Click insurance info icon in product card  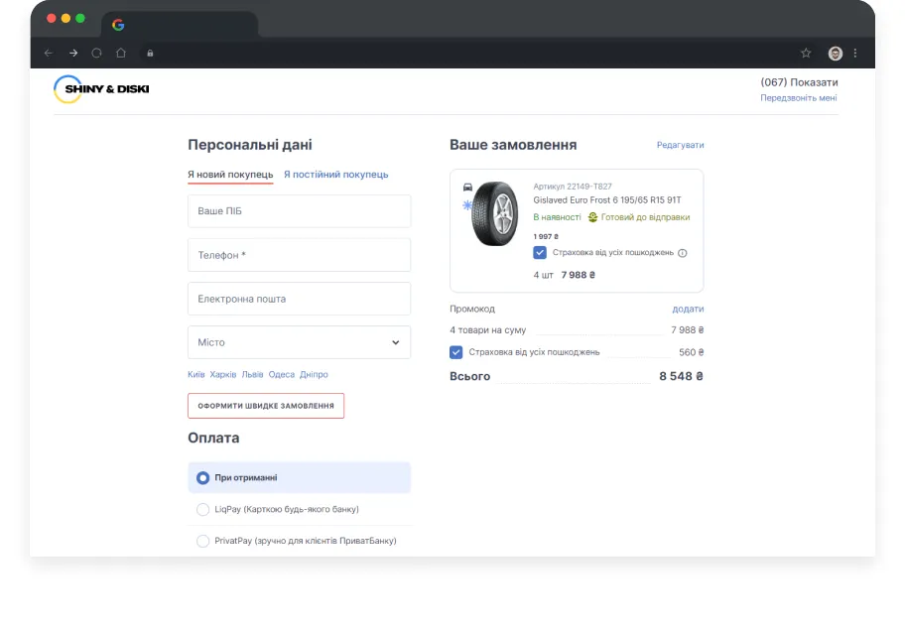[682, 253]
